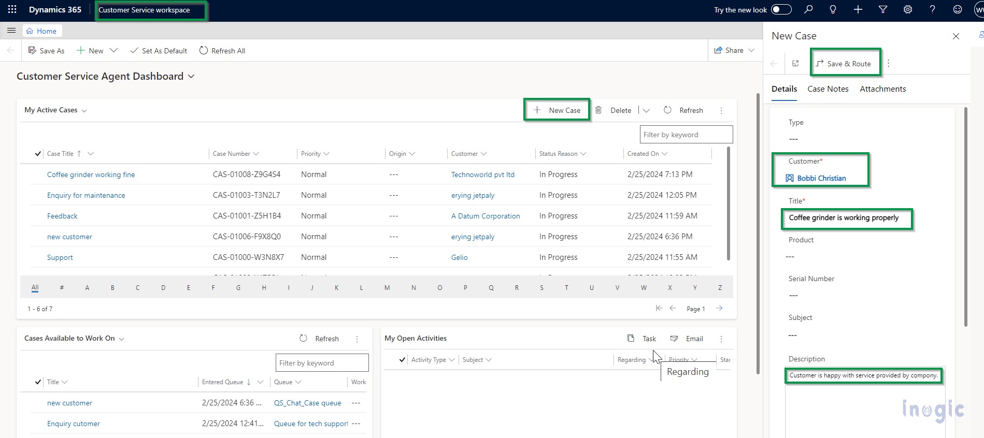The width and height of the screenshot is (984, 438).
Task: Go to next page of case list
Action: (x=719, y=308)
